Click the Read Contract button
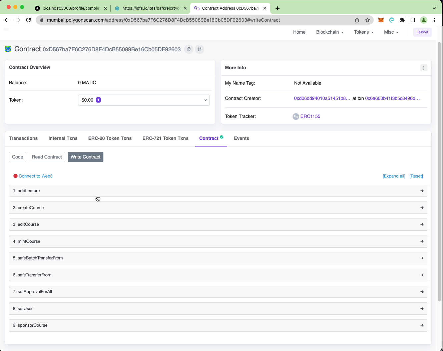This screenshot has width=443, height=351. 47,157
